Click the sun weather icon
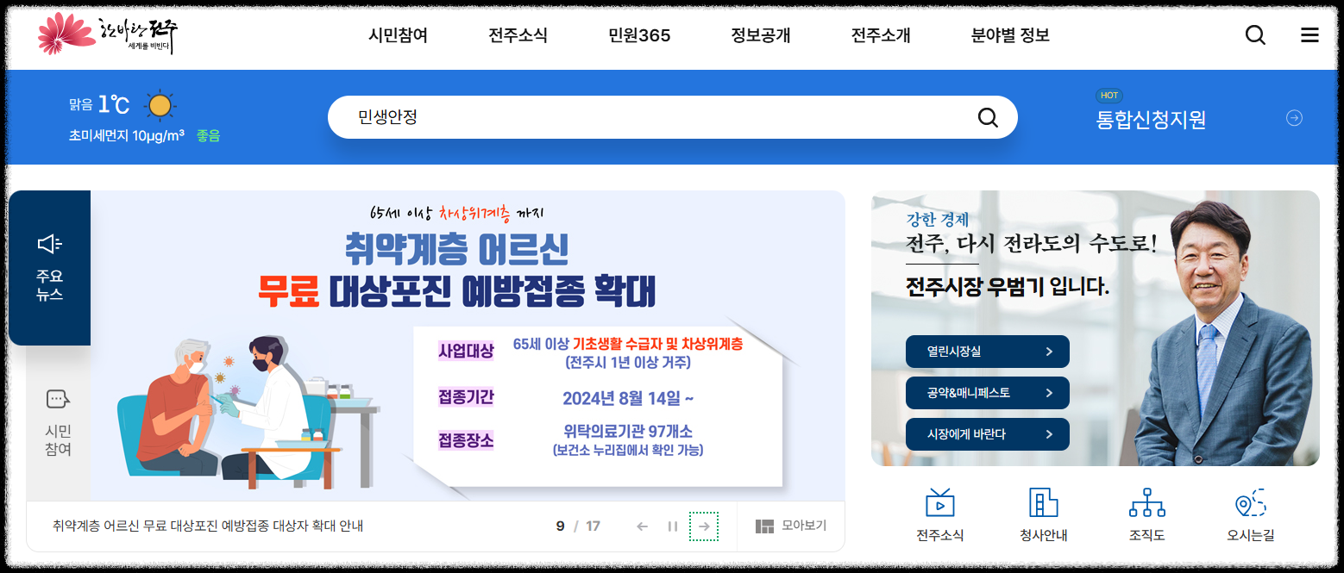The image size is (1344, 573). [x=161, y=106]
